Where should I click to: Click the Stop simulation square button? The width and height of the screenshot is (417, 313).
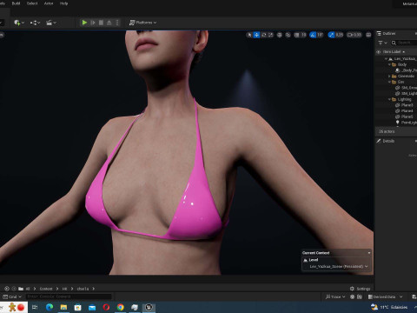coord(101,23)
